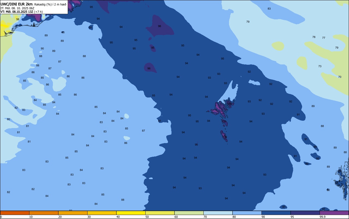Click the 10–20 orange legend swatch
Image resolution: width=349 pixels, height=219 pixels.
[x=44, y=213]
